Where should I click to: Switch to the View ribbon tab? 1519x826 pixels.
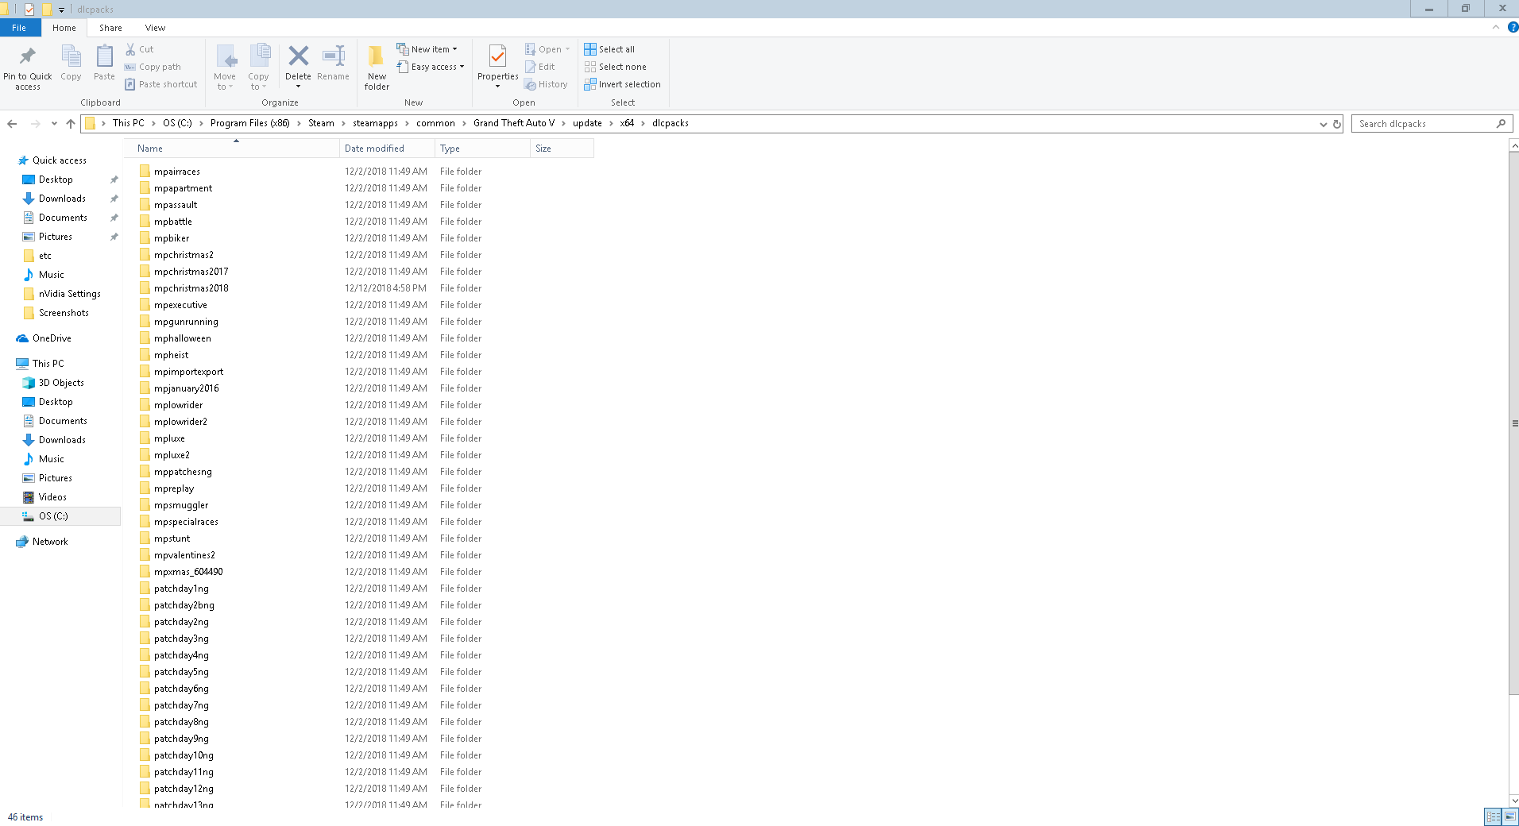coord(155,28)
